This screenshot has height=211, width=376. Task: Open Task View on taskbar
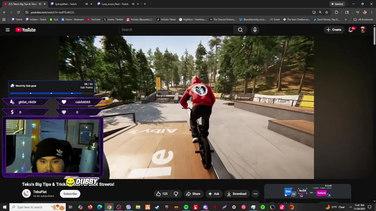[x=70, y=207]
